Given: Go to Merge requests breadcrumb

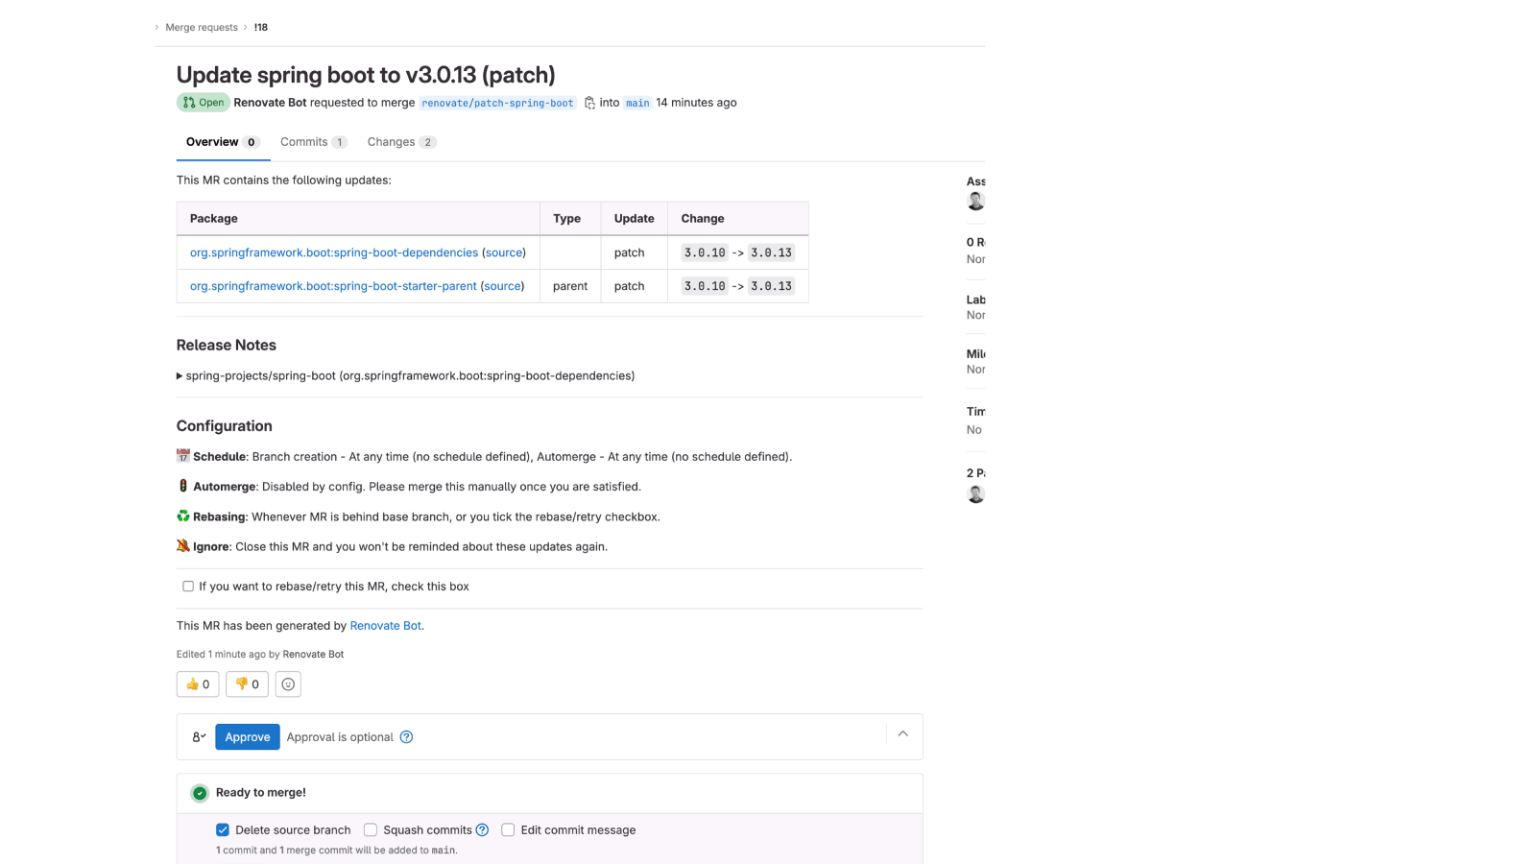Looking at the screenshot, I should (x=202, y=27).
